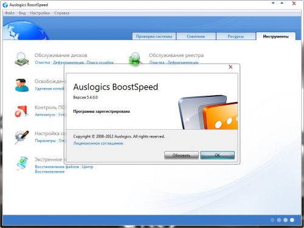The height and width of the screenshot is (228, 304).
Task: Click the PC control red icon
Action: [21, 111]
